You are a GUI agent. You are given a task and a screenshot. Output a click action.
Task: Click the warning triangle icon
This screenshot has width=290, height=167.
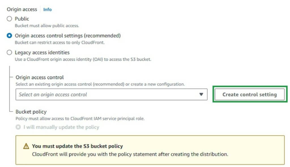(26, 146)
